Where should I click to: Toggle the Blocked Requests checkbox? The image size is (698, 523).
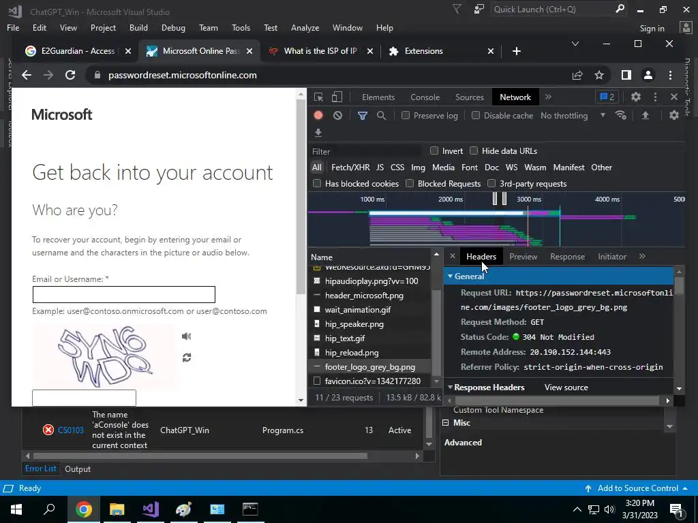tap(410, 184)
